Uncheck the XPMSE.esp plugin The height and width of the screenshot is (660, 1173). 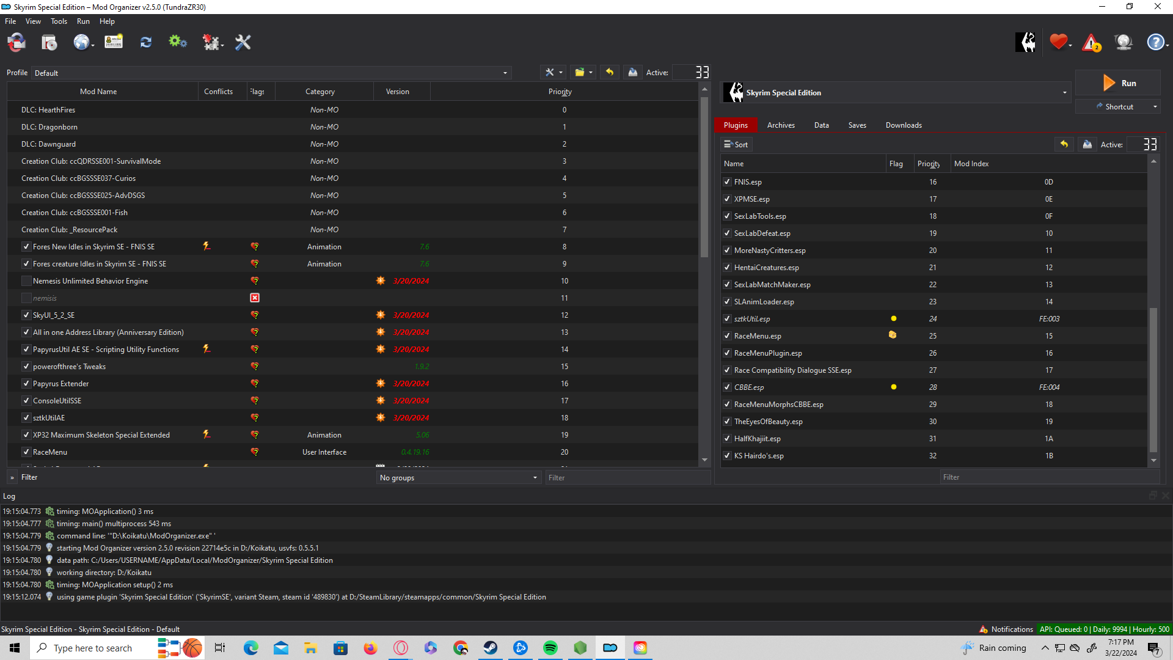pyautogui.click(x=727, y=199)
